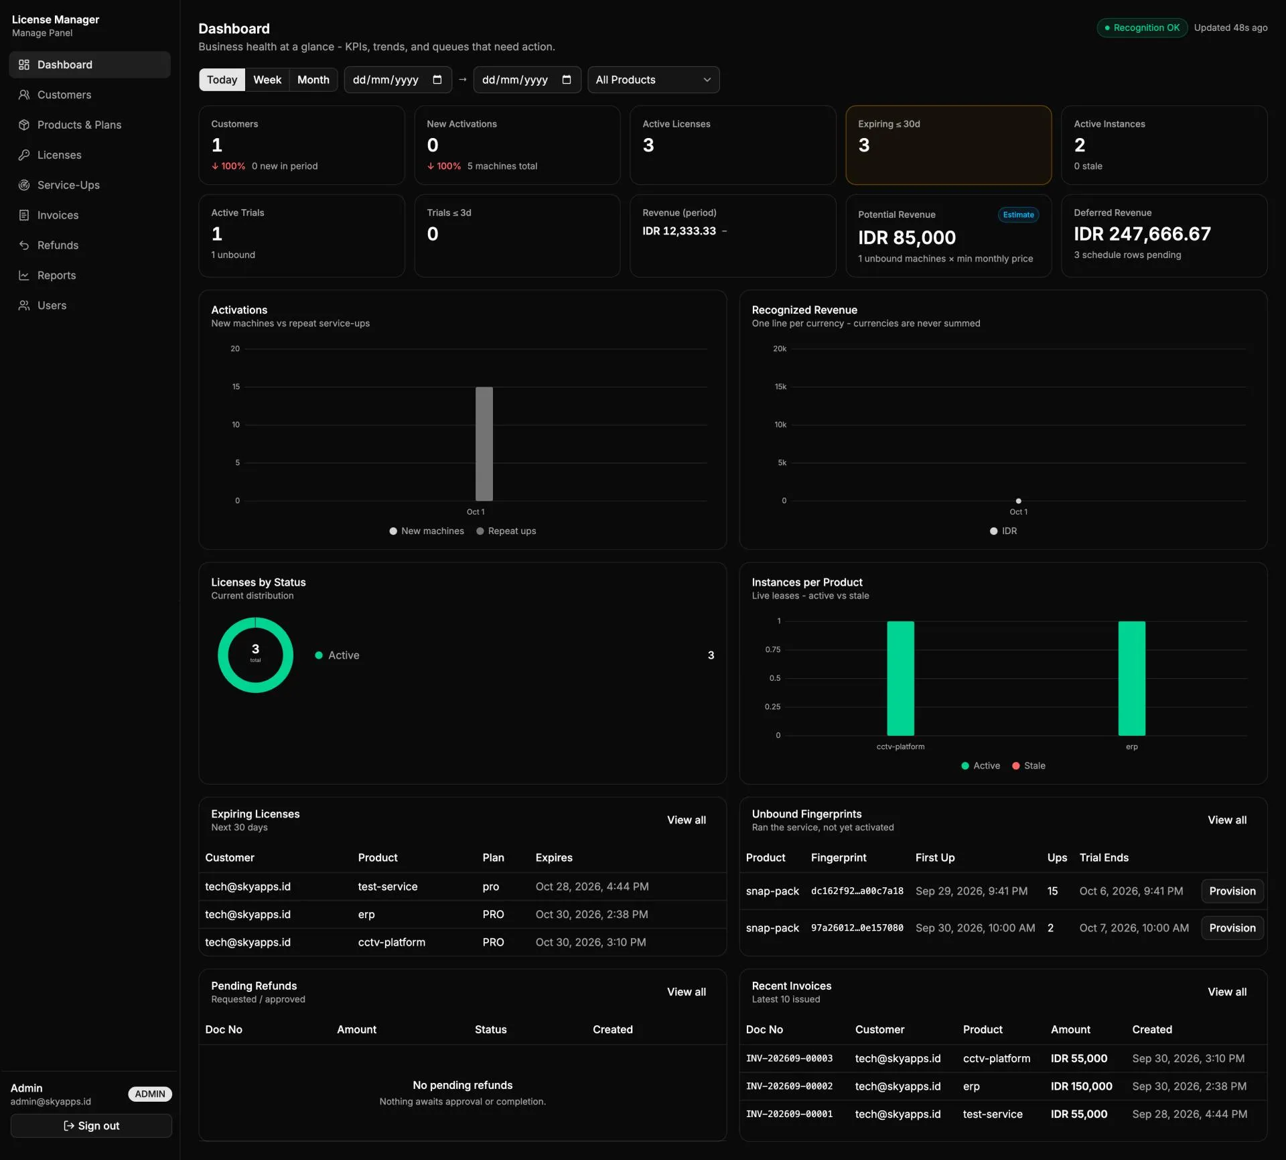Provision fingerprint 97a26012…0e157080

coord(1232,928)
